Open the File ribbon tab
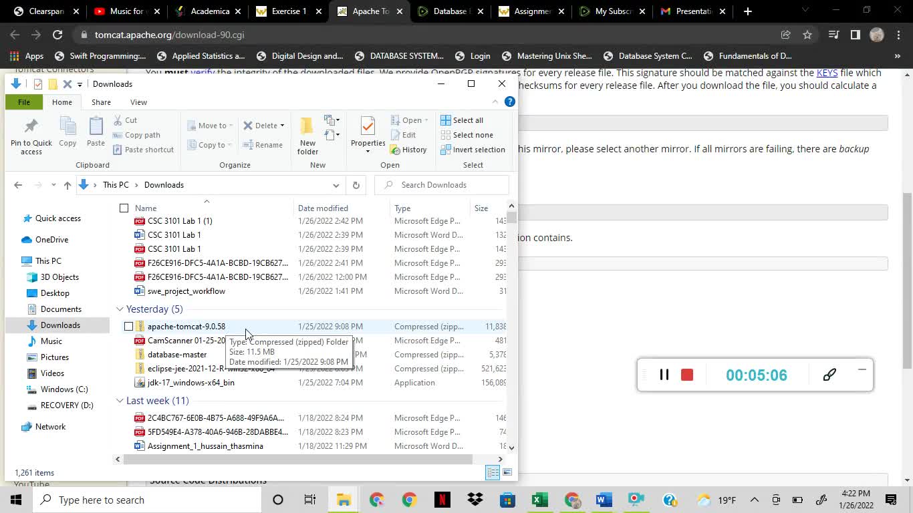 pos(24,102)
